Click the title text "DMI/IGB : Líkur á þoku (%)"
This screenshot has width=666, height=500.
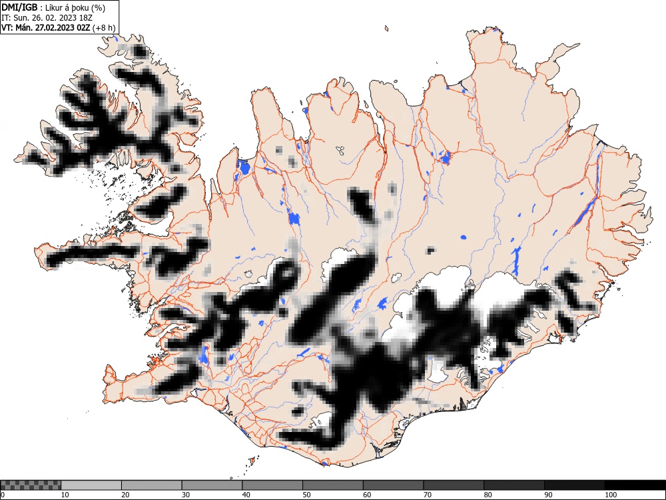pos(53,7)
